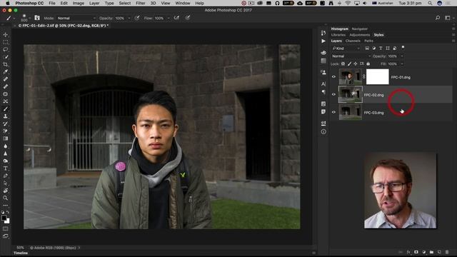Select the Lasso tool
Screen dimensions: 457x257
click(x=6, y=49)
